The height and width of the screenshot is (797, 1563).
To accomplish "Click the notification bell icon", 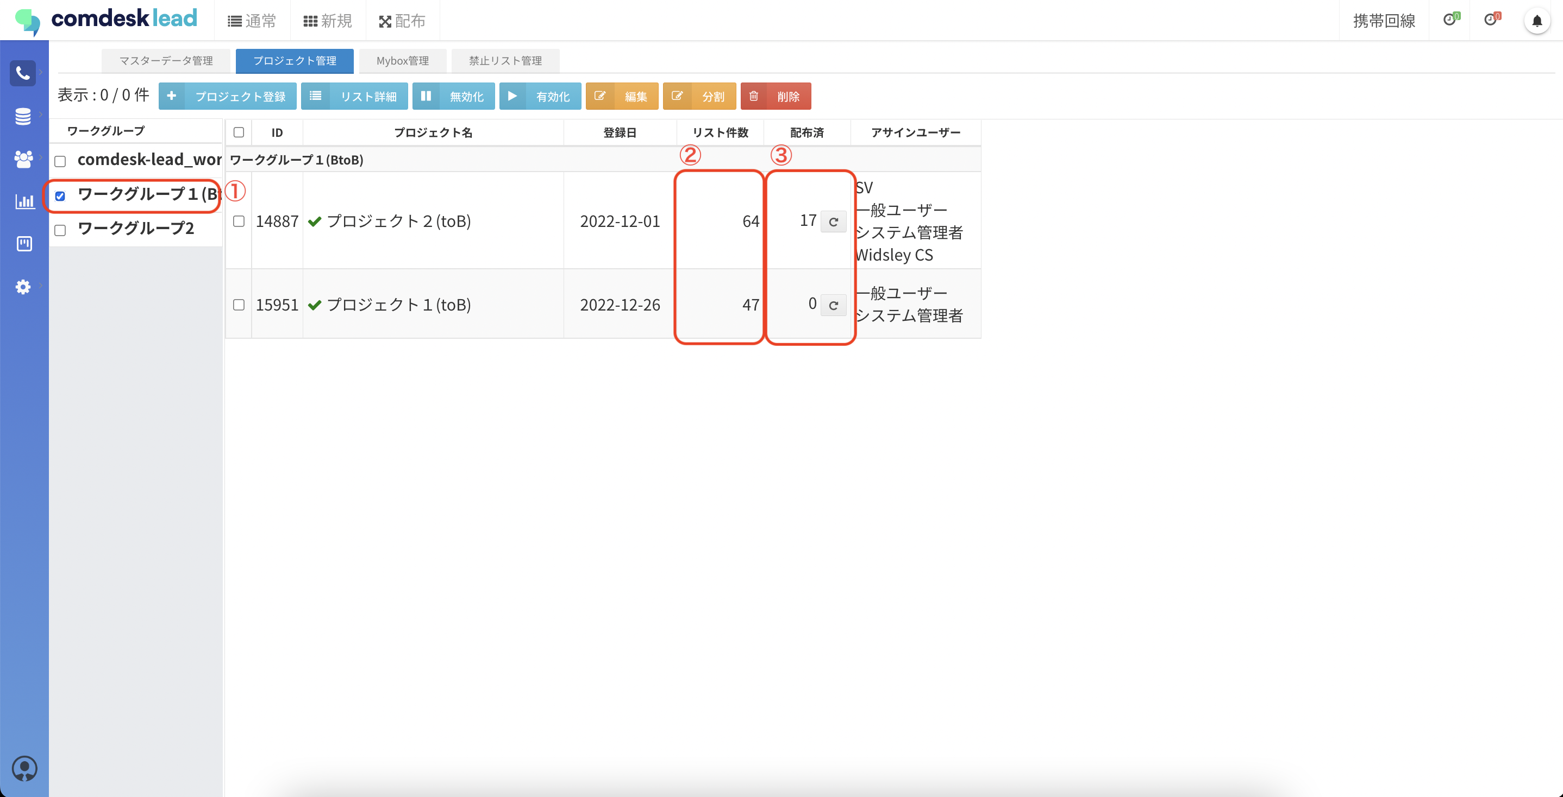I will [x=1536, y=21].
